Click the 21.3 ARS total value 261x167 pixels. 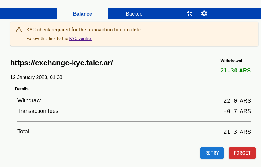pyautogui.click(x=237, y=132)
